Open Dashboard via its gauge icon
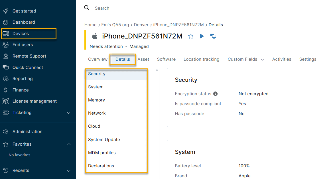Image resolution: width=329 pixels, height=179 pixels. pos(6,22)
